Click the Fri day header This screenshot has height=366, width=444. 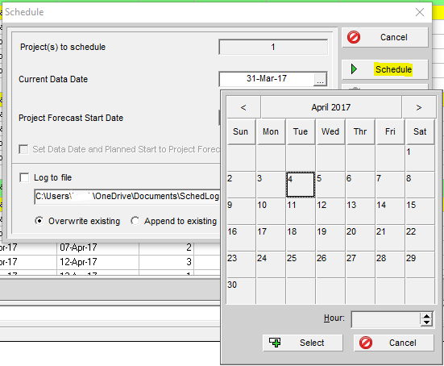(390, 131)
